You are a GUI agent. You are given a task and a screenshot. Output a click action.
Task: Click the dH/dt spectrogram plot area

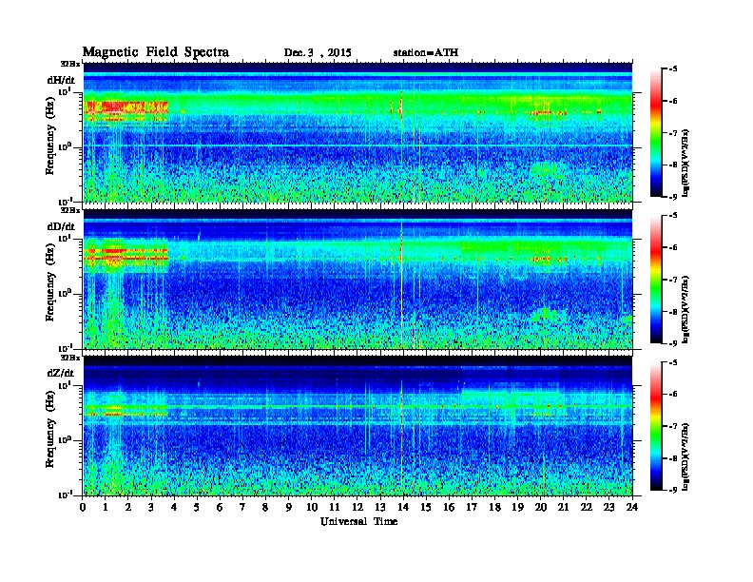coord(357,132)
